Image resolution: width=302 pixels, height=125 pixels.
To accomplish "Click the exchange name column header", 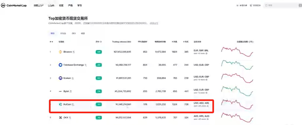I will point(61,42).
